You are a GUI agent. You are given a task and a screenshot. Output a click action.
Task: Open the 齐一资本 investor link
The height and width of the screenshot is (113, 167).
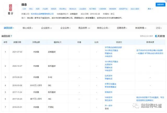[x=109, y=105]
